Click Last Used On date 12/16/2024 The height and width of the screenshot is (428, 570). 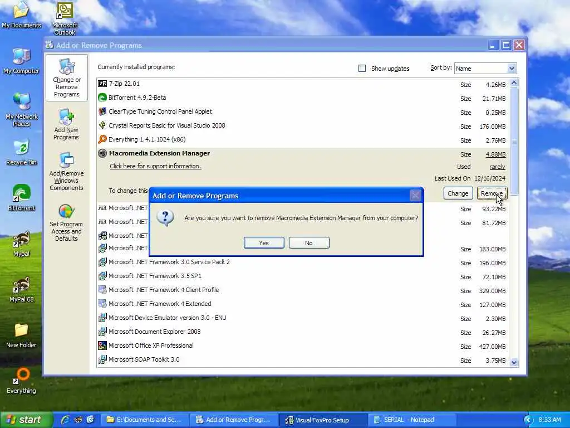pyautogui.click(x=490, y=178)
